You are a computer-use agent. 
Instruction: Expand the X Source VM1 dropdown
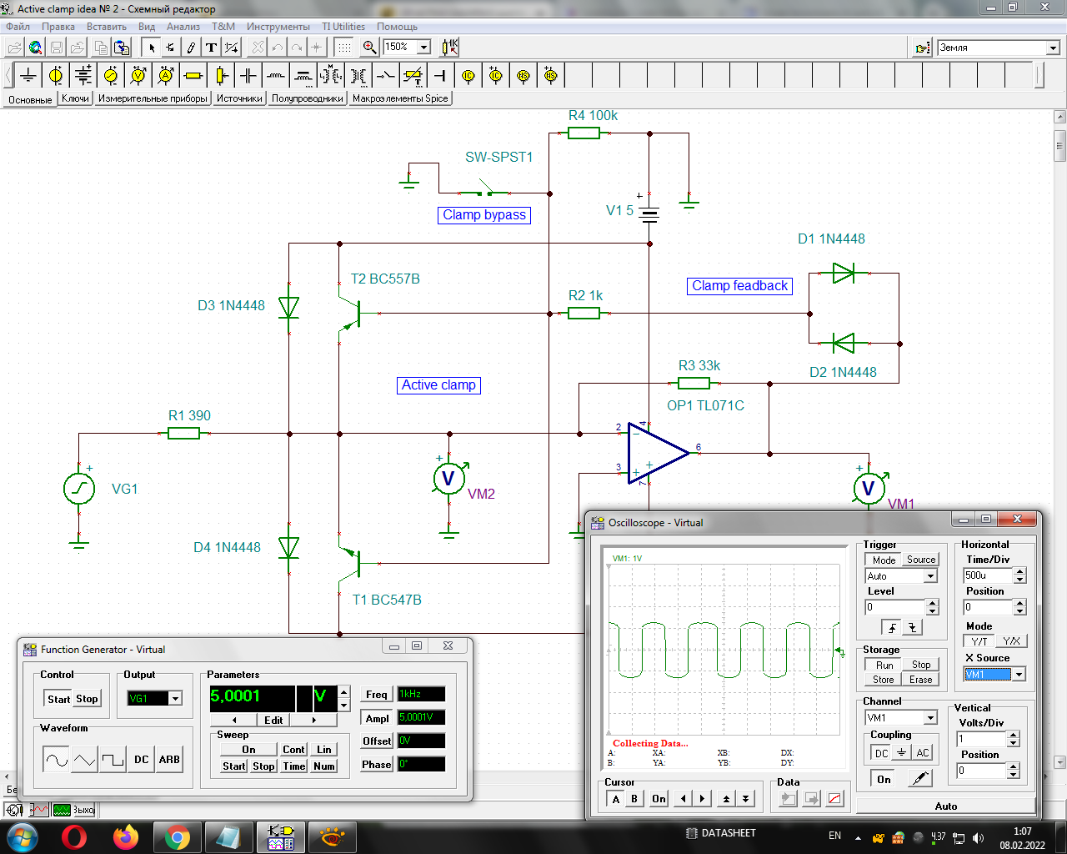coord(1019,675)
